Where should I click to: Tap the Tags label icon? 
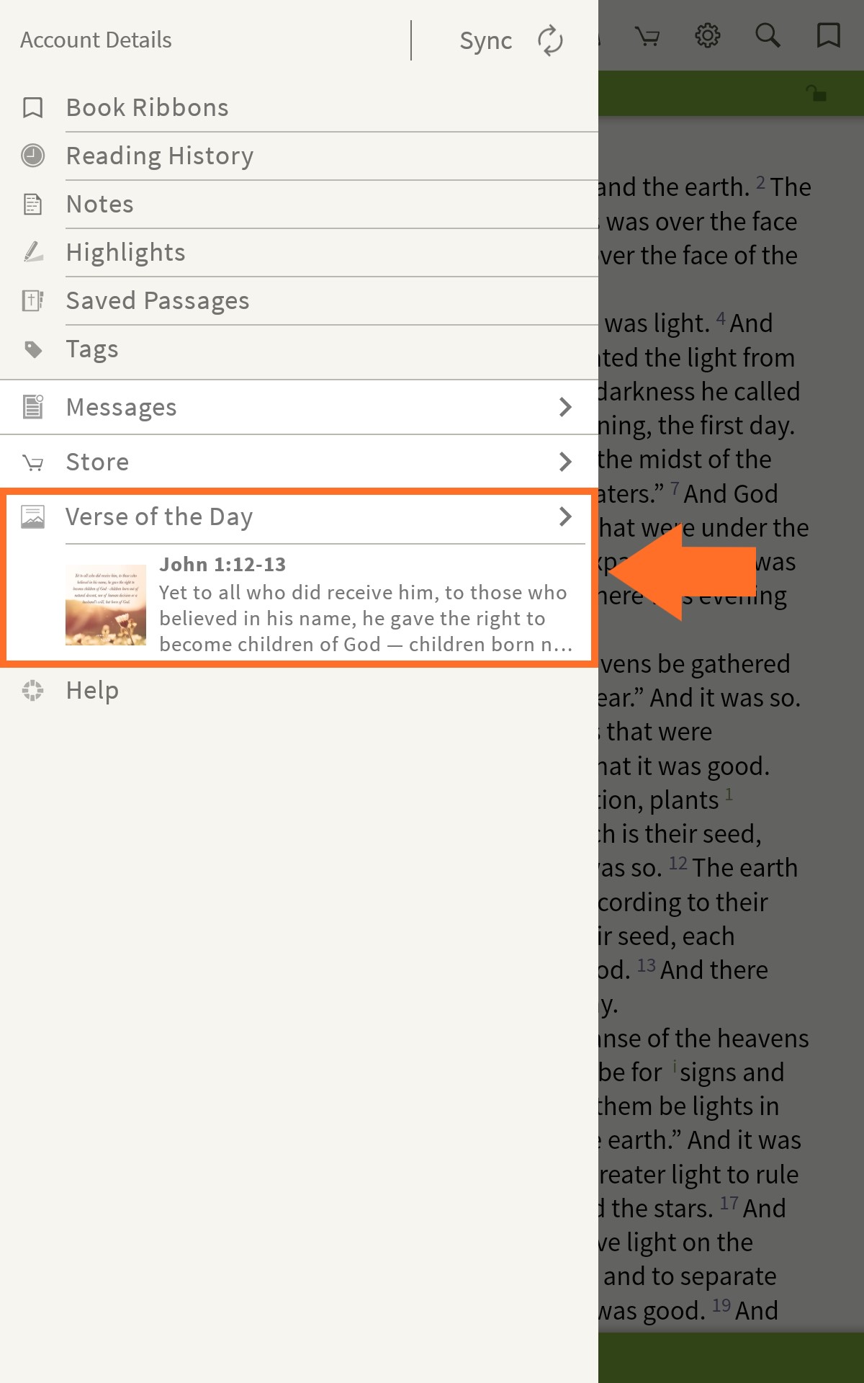coord(33,349)
